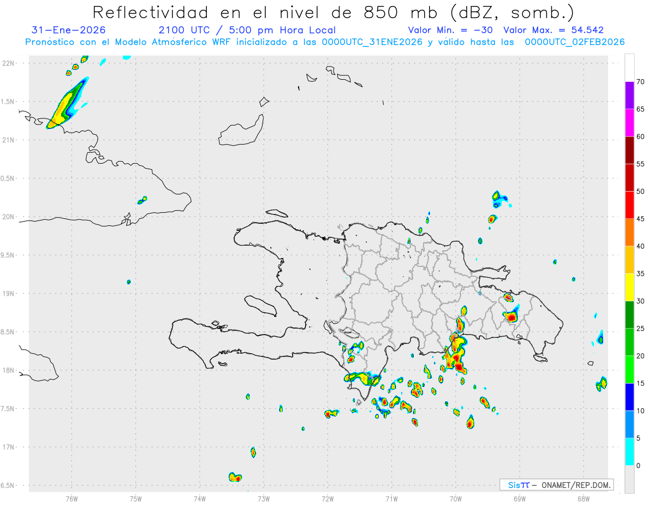Click the '25' colorbar scale label

pos(641,329)
